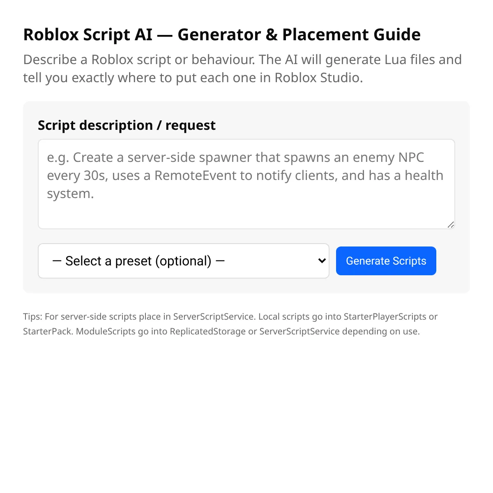Click 'Roblox Studio' in the intro paragraph
This screenshot has height=493, width=493.
[x=318, y=78]
